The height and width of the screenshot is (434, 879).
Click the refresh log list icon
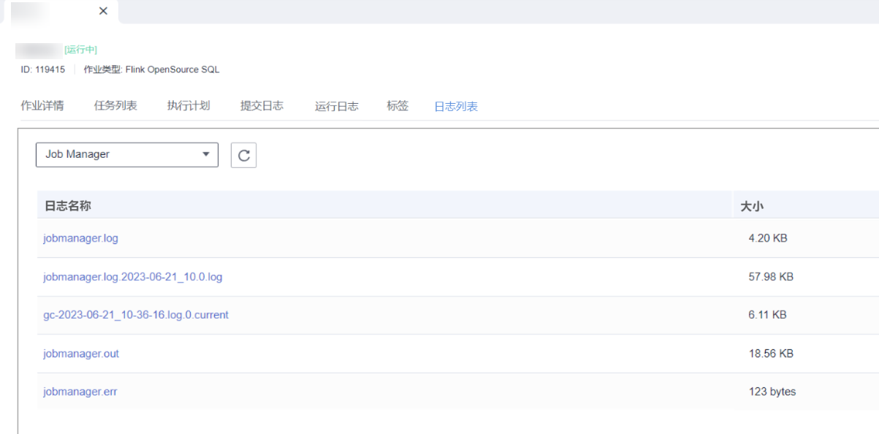(x=243, y=155)
